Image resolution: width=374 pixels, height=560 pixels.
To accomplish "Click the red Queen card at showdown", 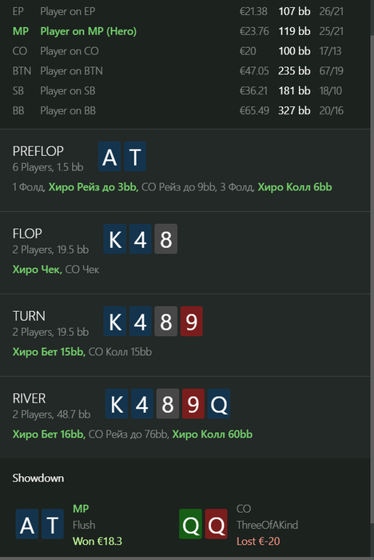I will point(216,524).
